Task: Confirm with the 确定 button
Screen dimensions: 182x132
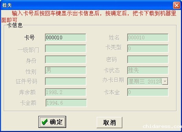Action: [52, 122]
